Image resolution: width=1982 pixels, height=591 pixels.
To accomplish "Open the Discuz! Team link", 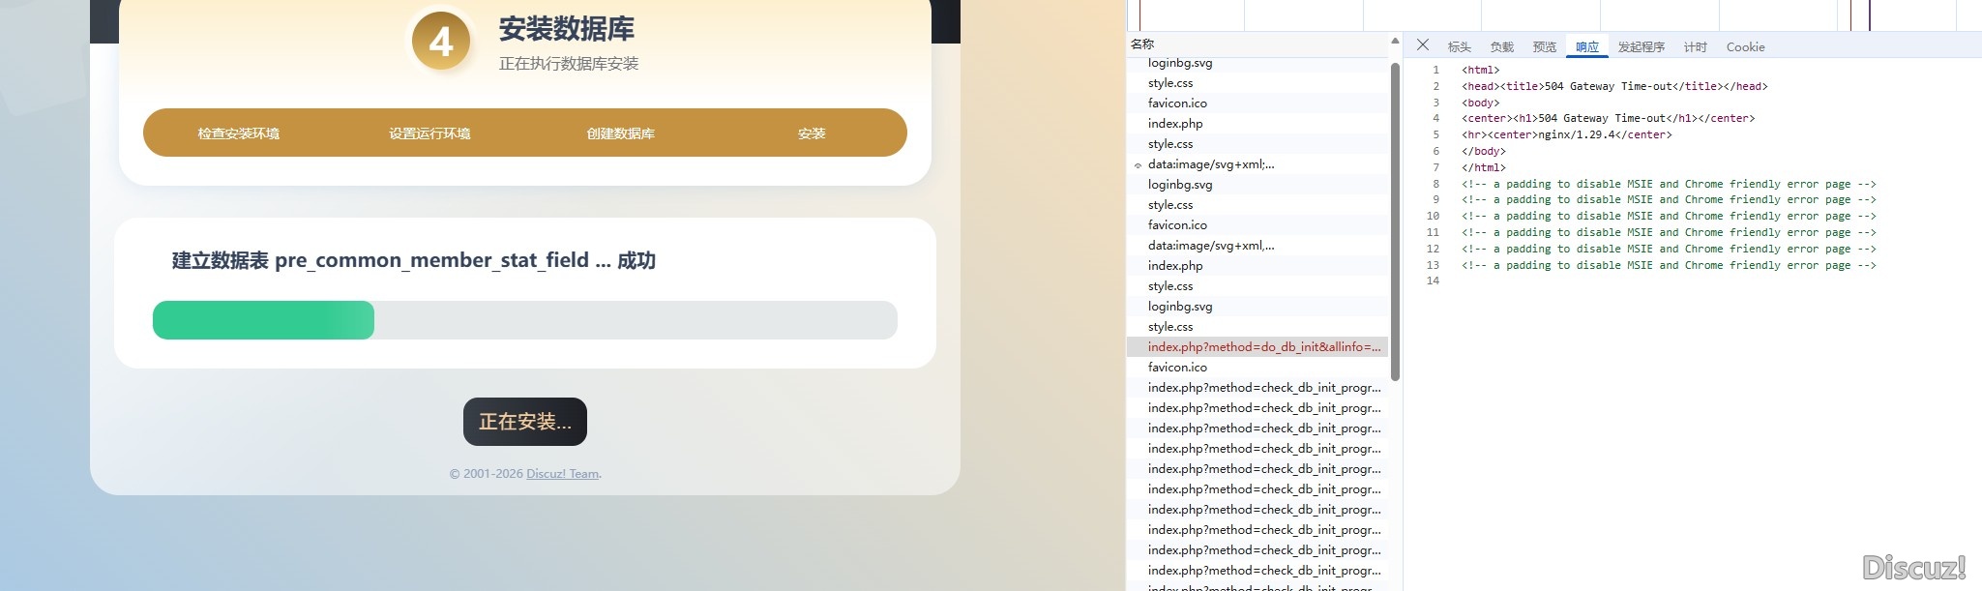I will click(562, 474).
